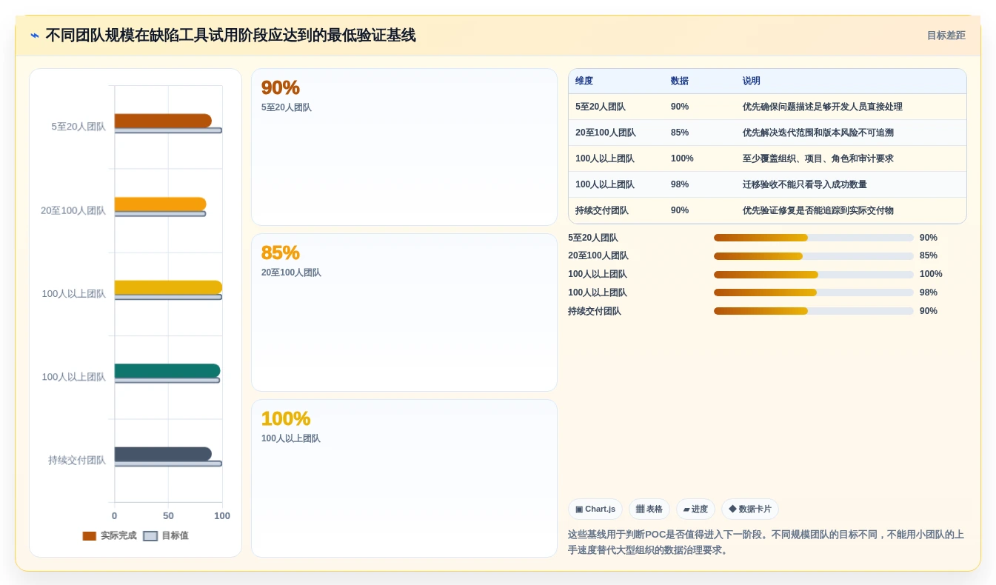
Task: Click the 98% progress bar
Action: click(813, 292)
